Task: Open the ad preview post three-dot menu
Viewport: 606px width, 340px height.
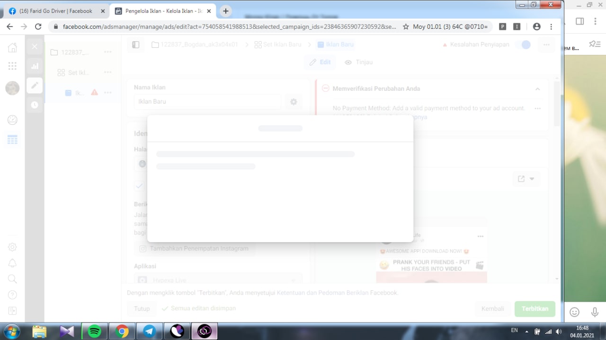Action: (x=481, y=236)
